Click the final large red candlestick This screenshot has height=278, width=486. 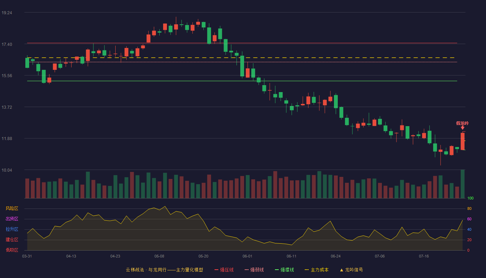[462, 141]
